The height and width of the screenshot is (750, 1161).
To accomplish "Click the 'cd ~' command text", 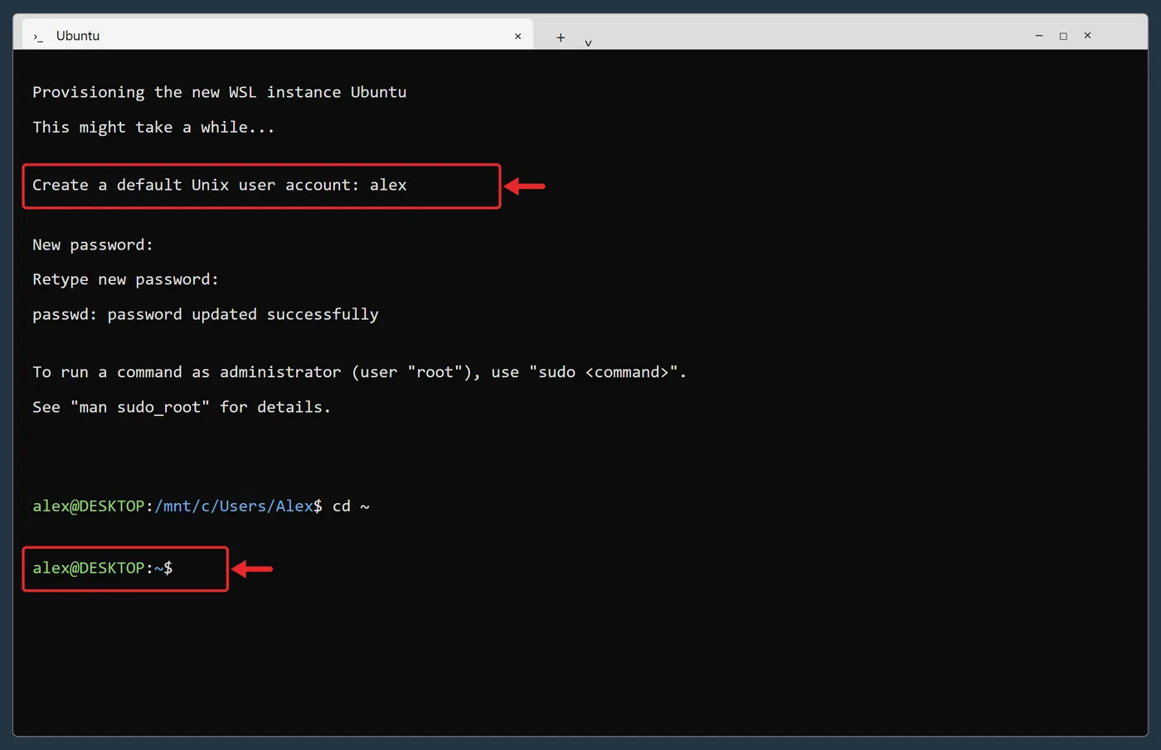I will click(351, 506).
